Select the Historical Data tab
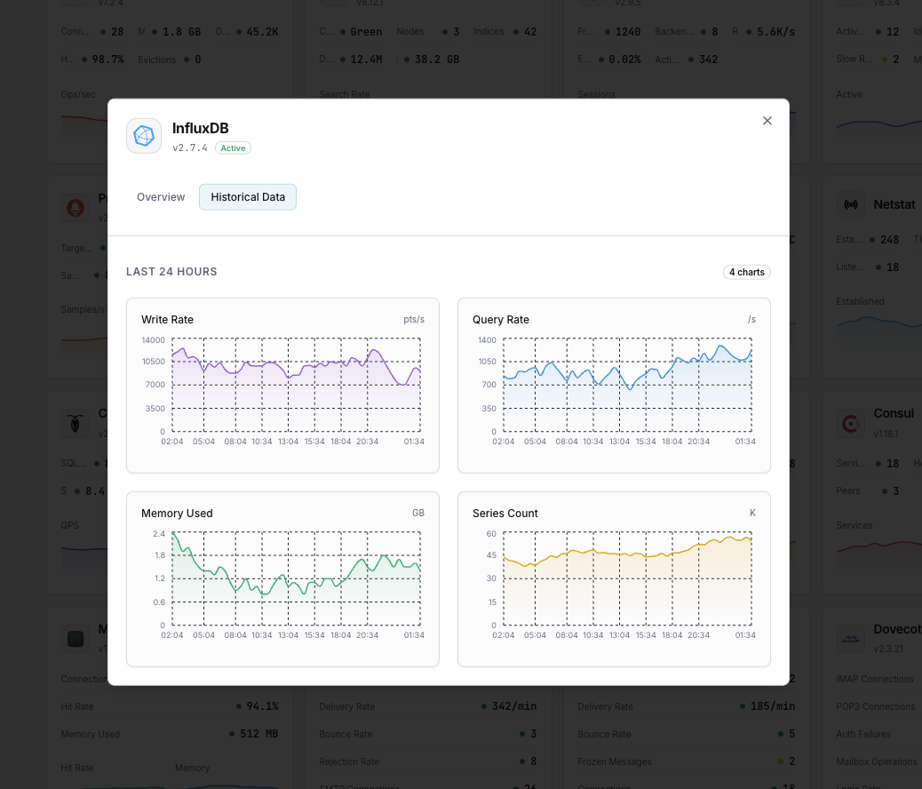The width and height of the screenshot is (922, 789). point(247,196)
